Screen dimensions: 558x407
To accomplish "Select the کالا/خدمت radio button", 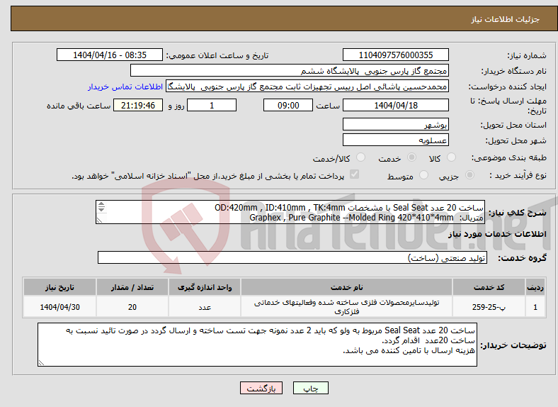I will point(361,157).
